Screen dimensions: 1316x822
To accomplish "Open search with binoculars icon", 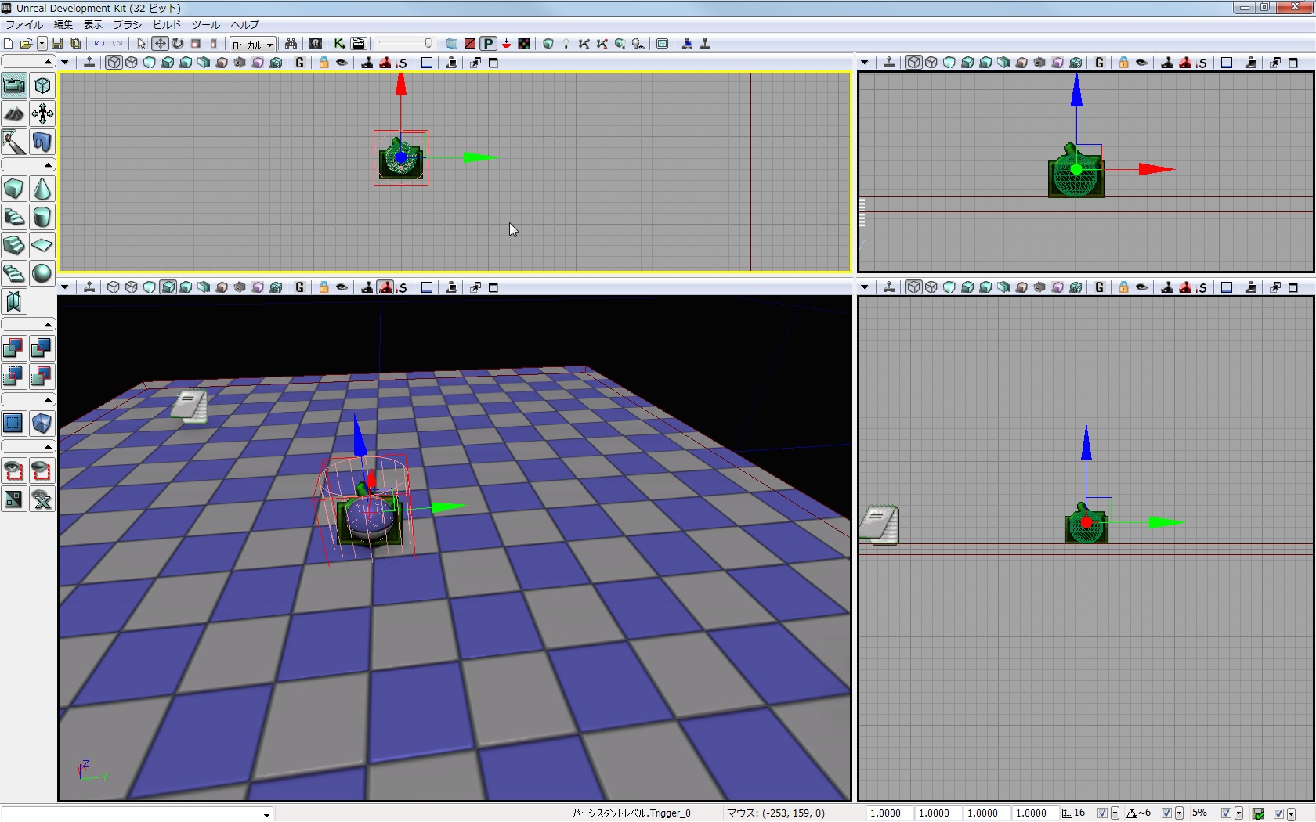I will click(x=291, y=44).
